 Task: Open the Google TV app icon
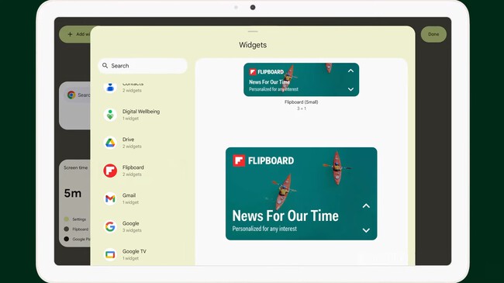pyautogui.click(x=110, y=254)
